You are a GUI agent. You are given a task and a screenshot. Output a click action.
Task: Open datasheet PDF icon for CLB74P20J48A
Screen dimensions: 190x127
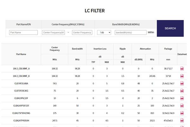(182, 84)
